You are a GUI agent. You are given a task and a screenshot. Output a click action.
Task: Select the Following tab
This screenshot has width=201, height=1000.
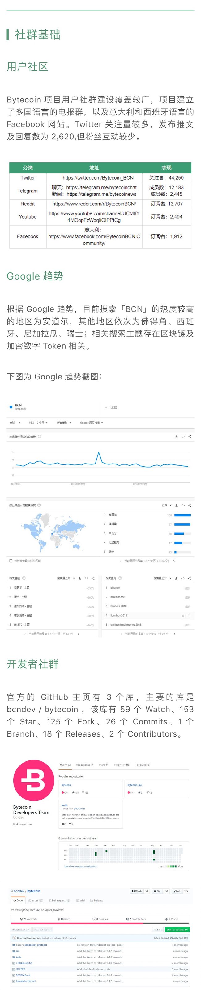[x=142, y=765]
